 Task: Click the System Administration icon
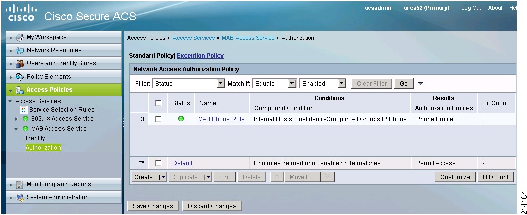[x=20, y=197]
